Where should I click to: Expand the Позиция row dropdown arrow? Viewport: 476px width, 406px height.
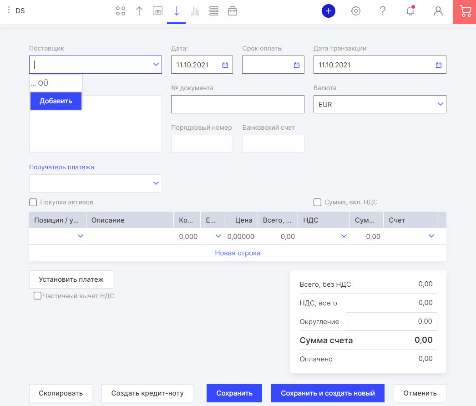81,236
